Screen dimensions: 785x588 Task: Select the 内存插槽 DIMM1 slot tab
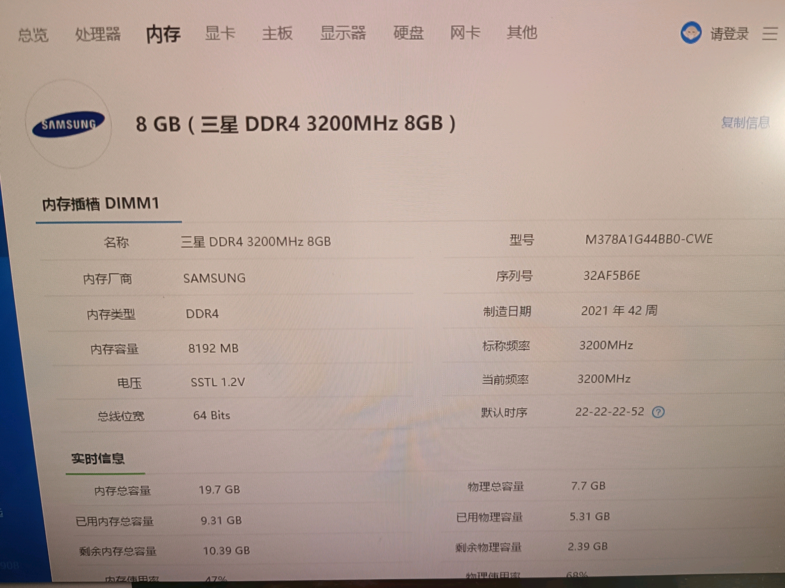(101, 204)
